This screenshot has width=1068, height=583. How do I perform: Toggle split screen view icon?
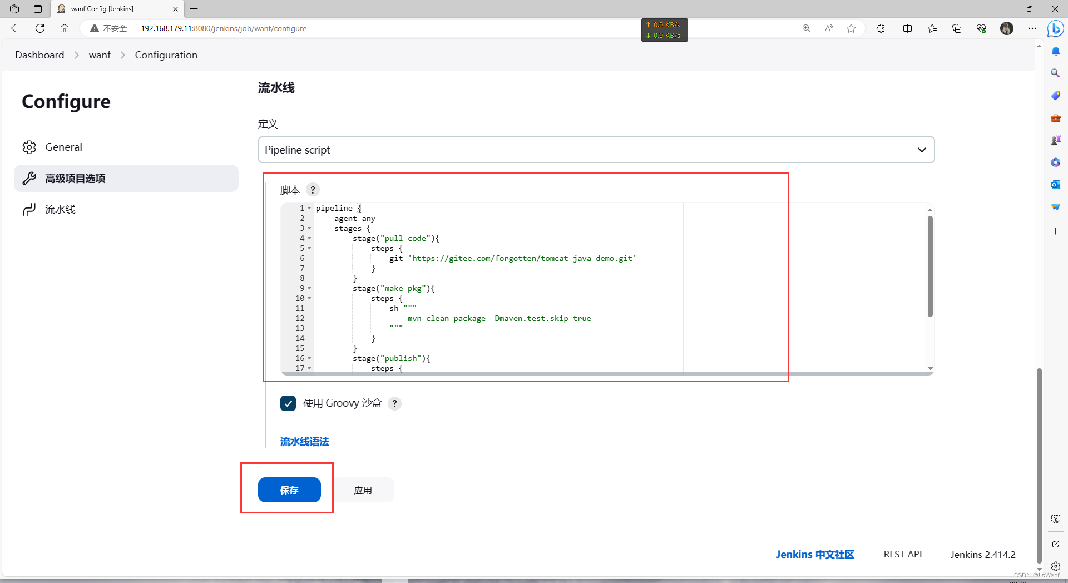(907, 28)
